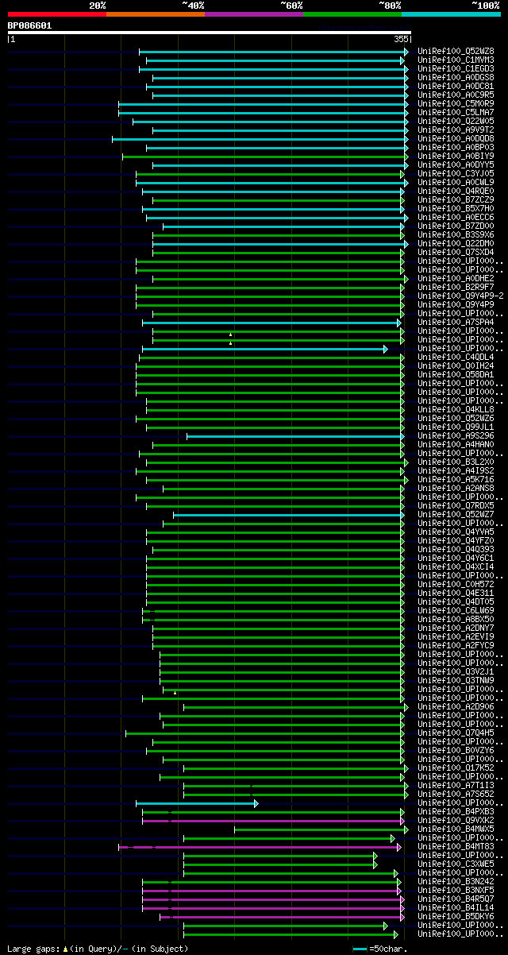Click the purple ~60% legend segment

coord(254,14)
